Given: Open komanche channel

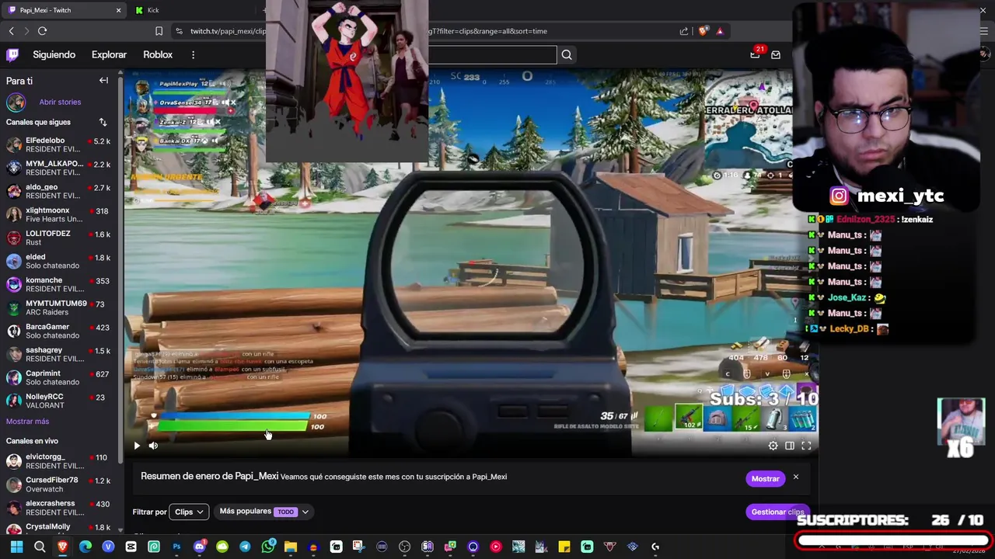Looking at the screenshot, I should 58,285.
